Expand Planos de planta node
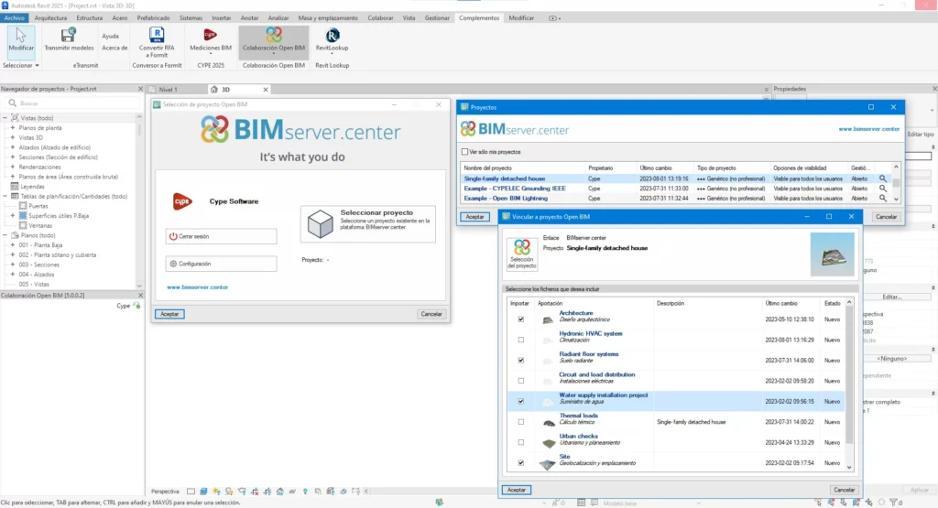 (13, 128)
